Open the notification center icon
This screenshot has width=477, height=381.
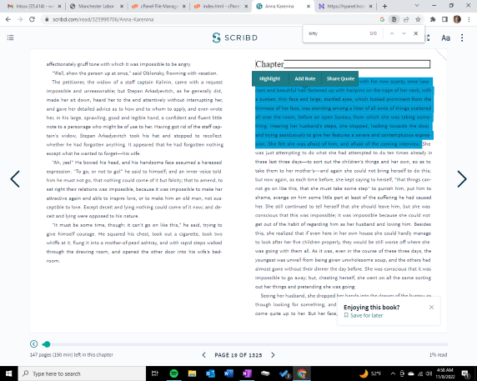[465, 373]
